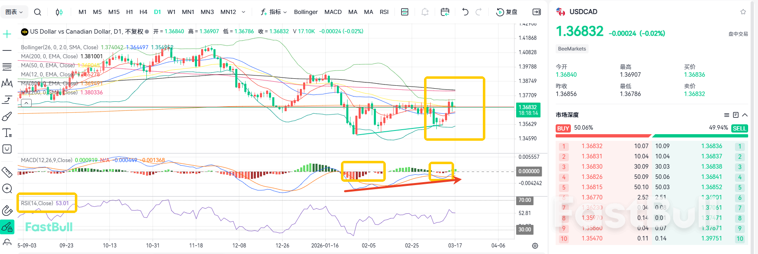Toggle list view in market depth

tap(727, 115)
